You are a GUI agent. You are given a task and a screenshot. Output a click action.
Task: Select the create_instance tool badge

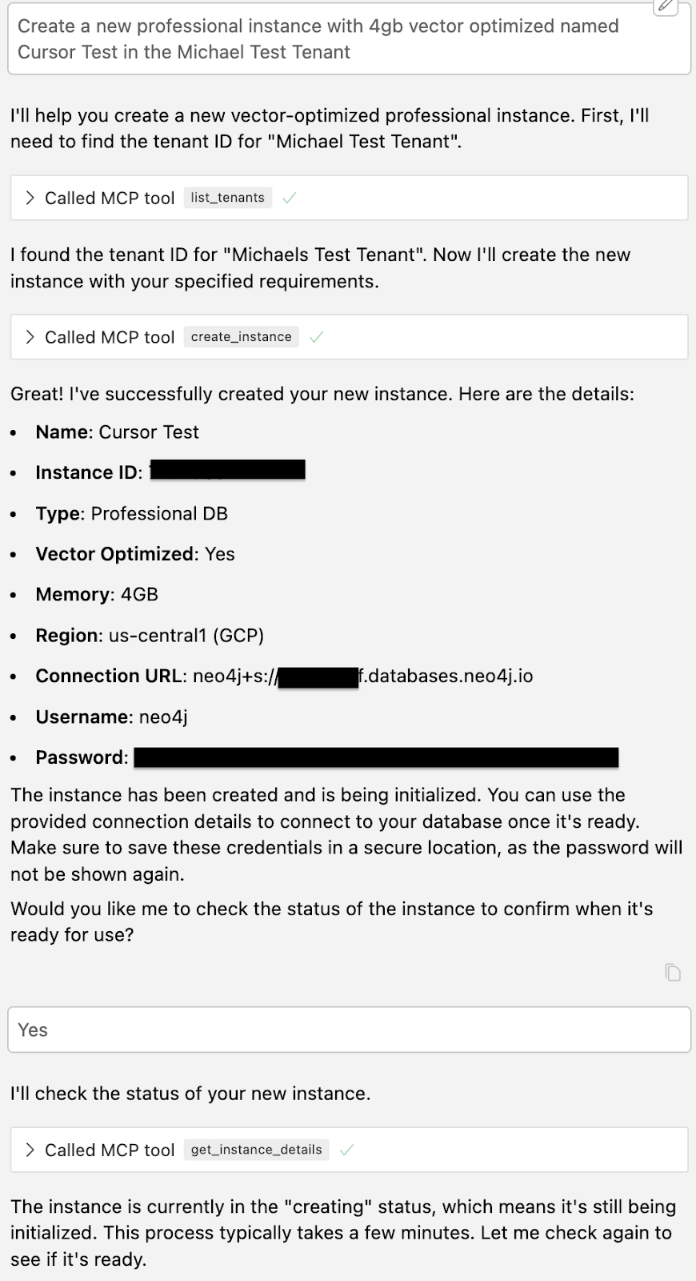coord(240,337)
